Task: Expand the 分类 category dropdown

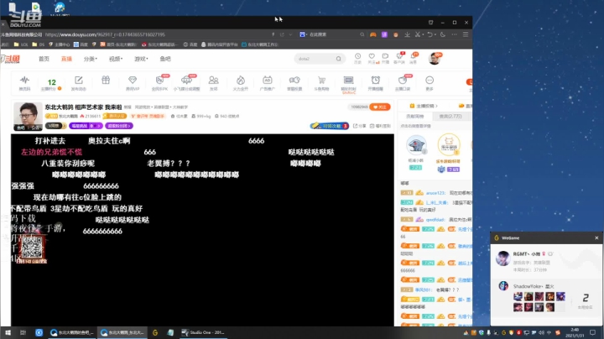Action: pos(91,59)
